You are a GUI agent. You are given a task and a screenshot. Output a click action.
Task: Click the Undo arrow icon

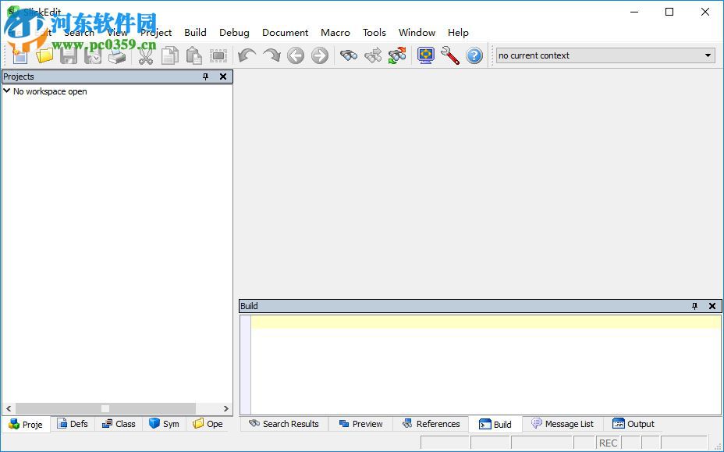247,55
